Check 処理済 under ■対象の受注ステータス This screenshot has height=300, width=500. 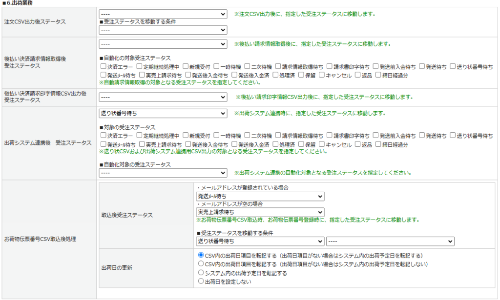coord(275,144)
